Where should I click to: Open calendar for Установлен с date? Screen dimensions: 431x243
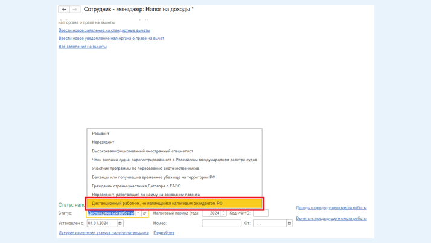[120, 224]
